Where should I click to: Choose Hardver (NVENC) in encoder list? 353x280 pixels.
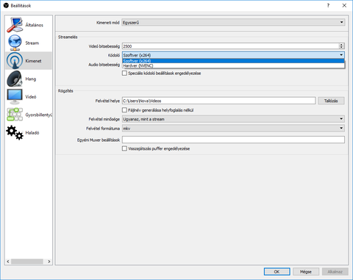(x=233, y=65)
